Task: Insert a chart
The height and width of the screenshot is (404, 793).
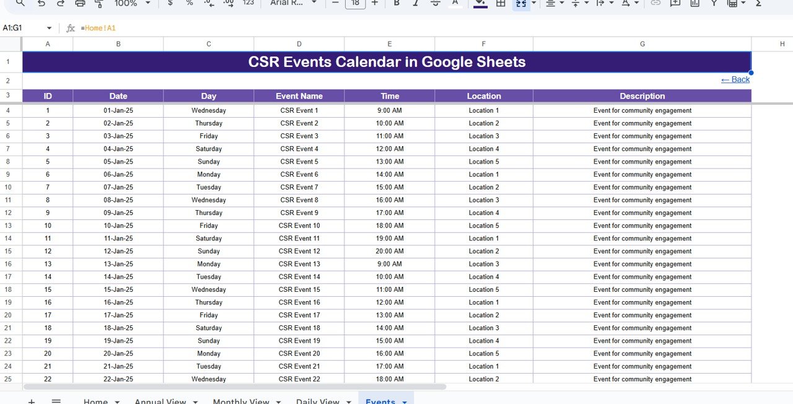Action: tap(694, 4)
